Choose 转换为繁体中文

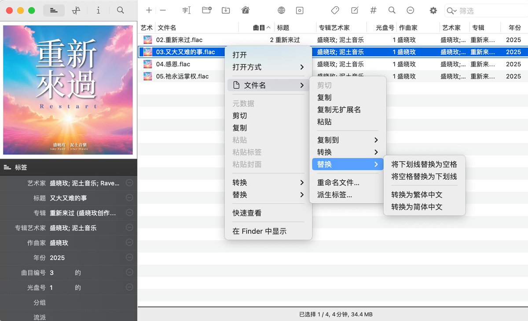424,195
